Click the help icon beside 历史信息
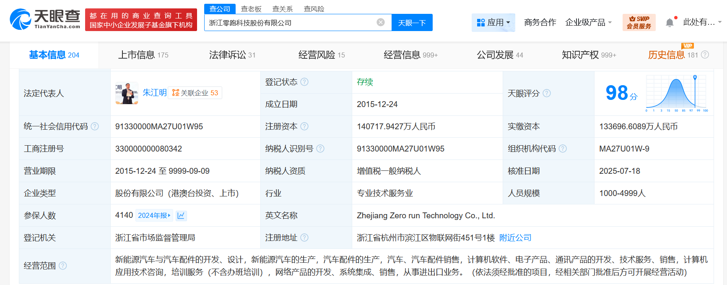The width and height of the screenshot is (727, 285). pos(705,55)
